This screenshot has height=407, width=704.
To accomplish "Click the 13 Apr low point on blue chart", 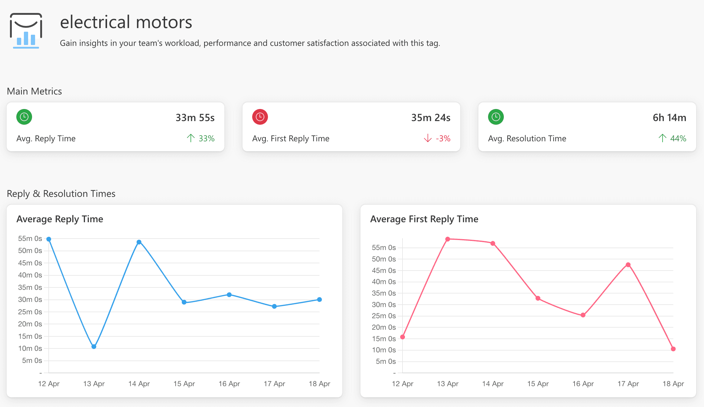I will tap(94, 347).
